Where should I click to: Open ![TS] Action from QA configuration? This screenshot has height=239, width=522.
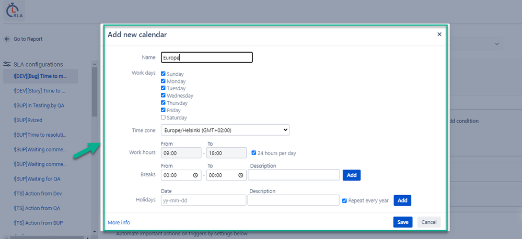coord(37,208)
